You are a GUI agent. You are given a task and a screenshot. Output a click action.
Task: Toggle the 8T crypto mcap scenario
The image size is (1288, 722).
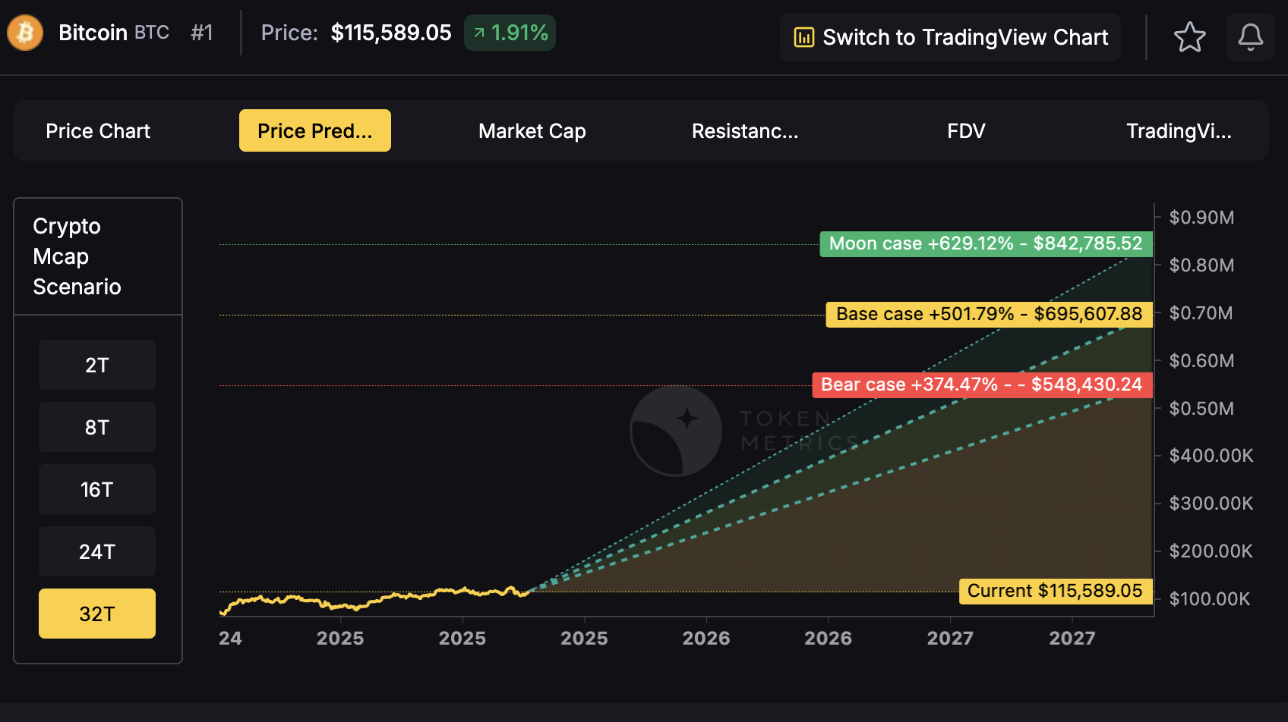[x=96, y=427]
